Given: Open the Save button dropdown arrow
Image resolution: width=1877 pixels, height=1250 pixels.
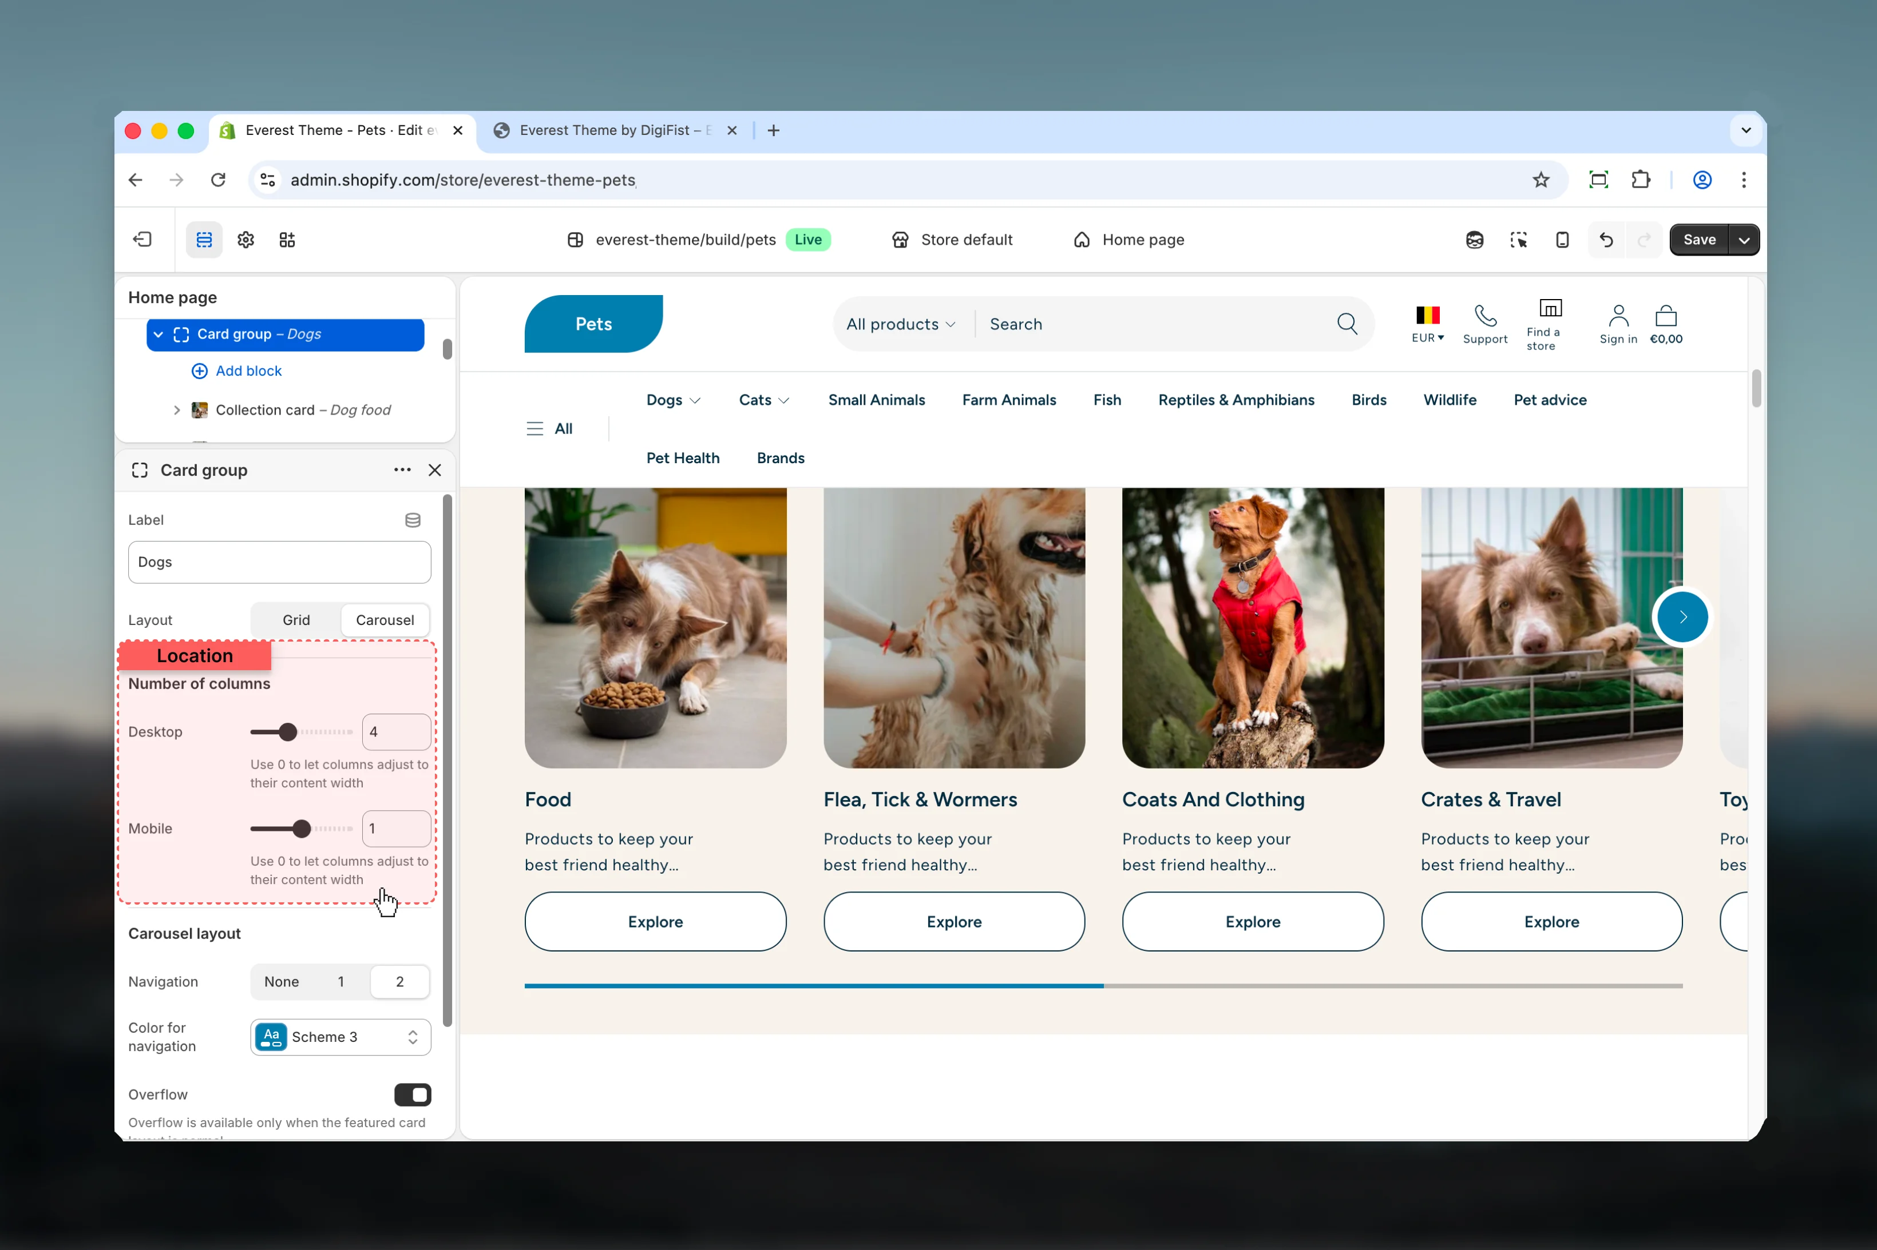Looking at the screenshot, I should click(1744, 239).
